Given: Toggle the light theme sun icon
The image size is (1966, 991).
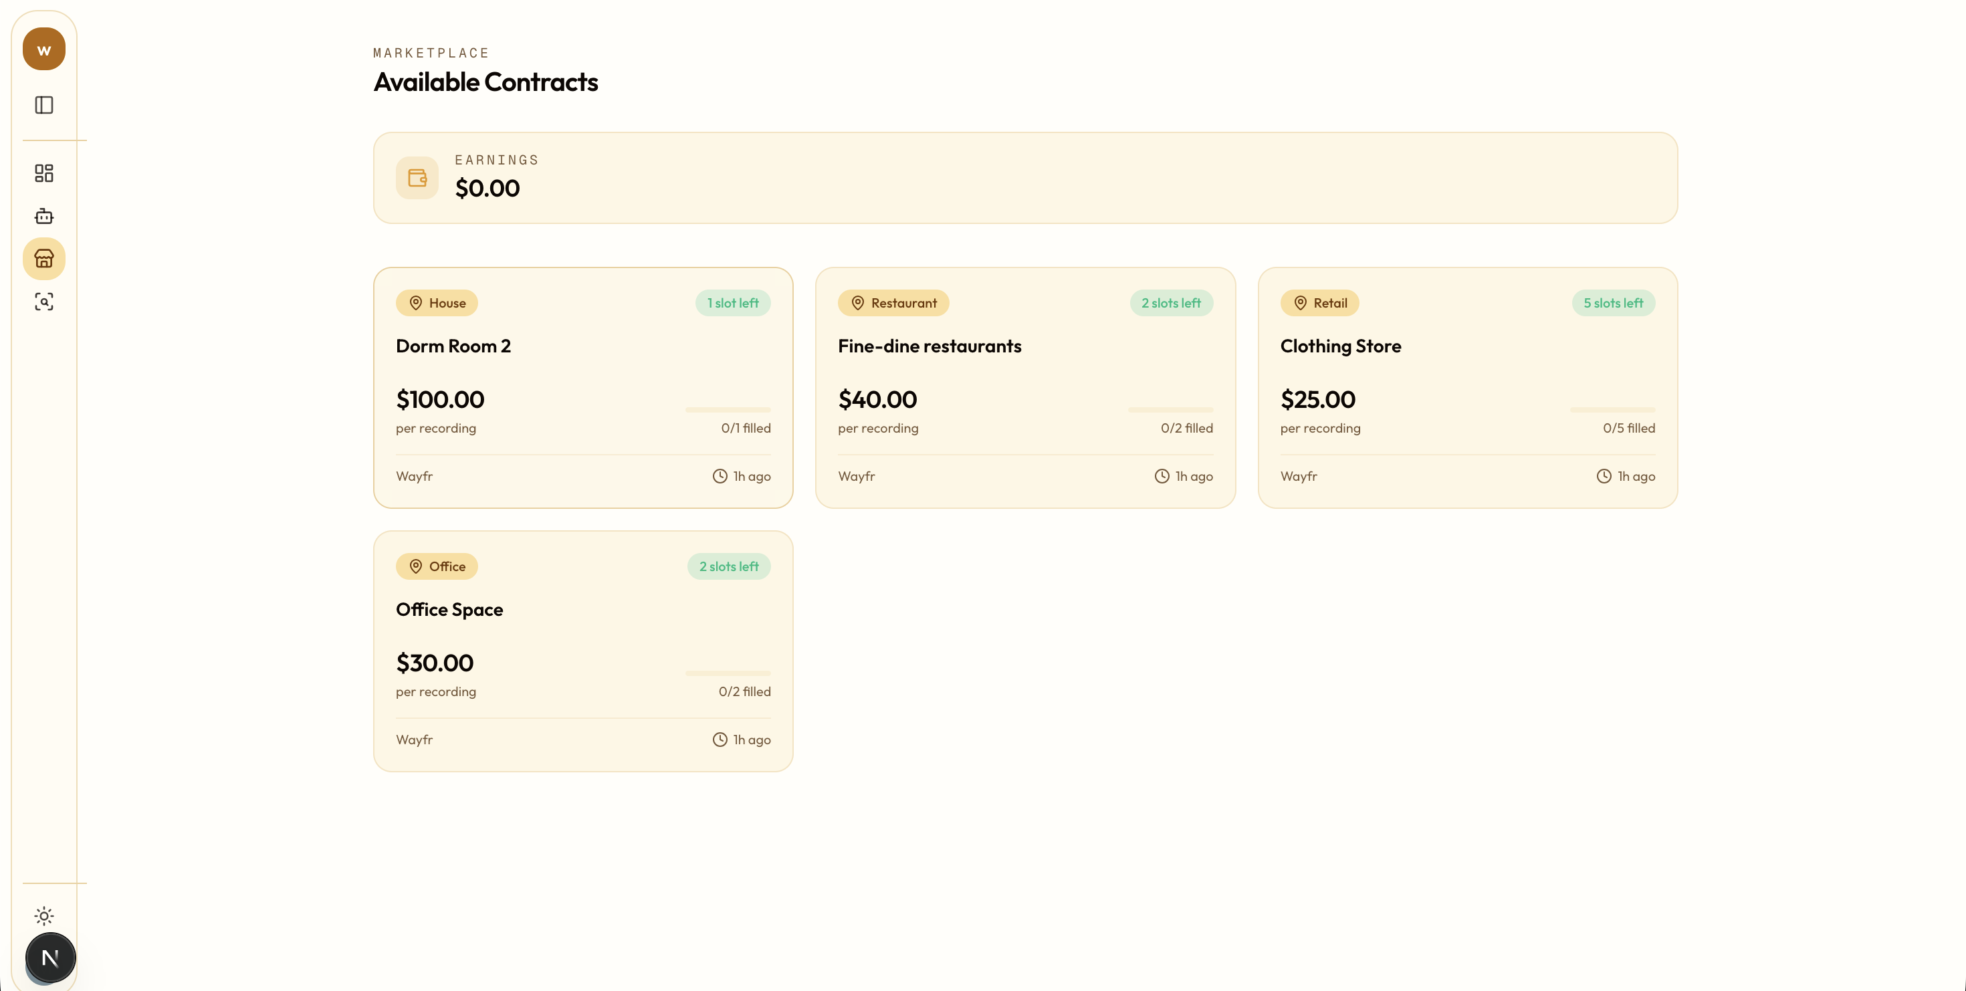Looking at the screenshot, I should point(43,915).
